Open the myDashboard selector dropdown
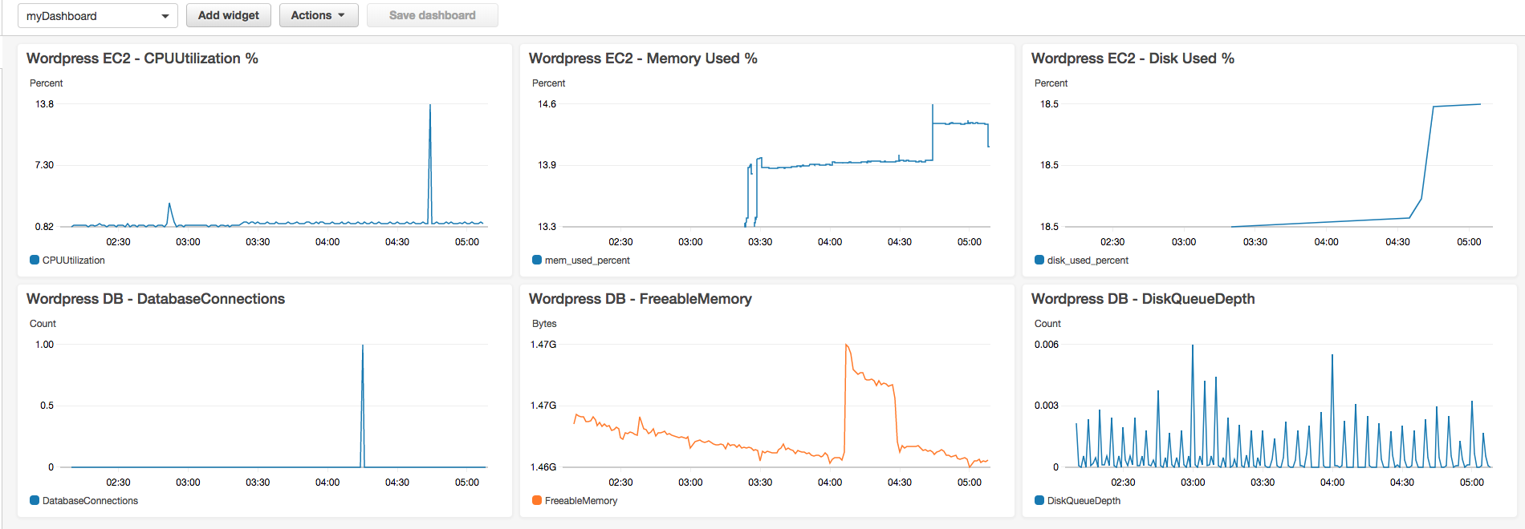1525x529 pixels. [x=97, y=15]
